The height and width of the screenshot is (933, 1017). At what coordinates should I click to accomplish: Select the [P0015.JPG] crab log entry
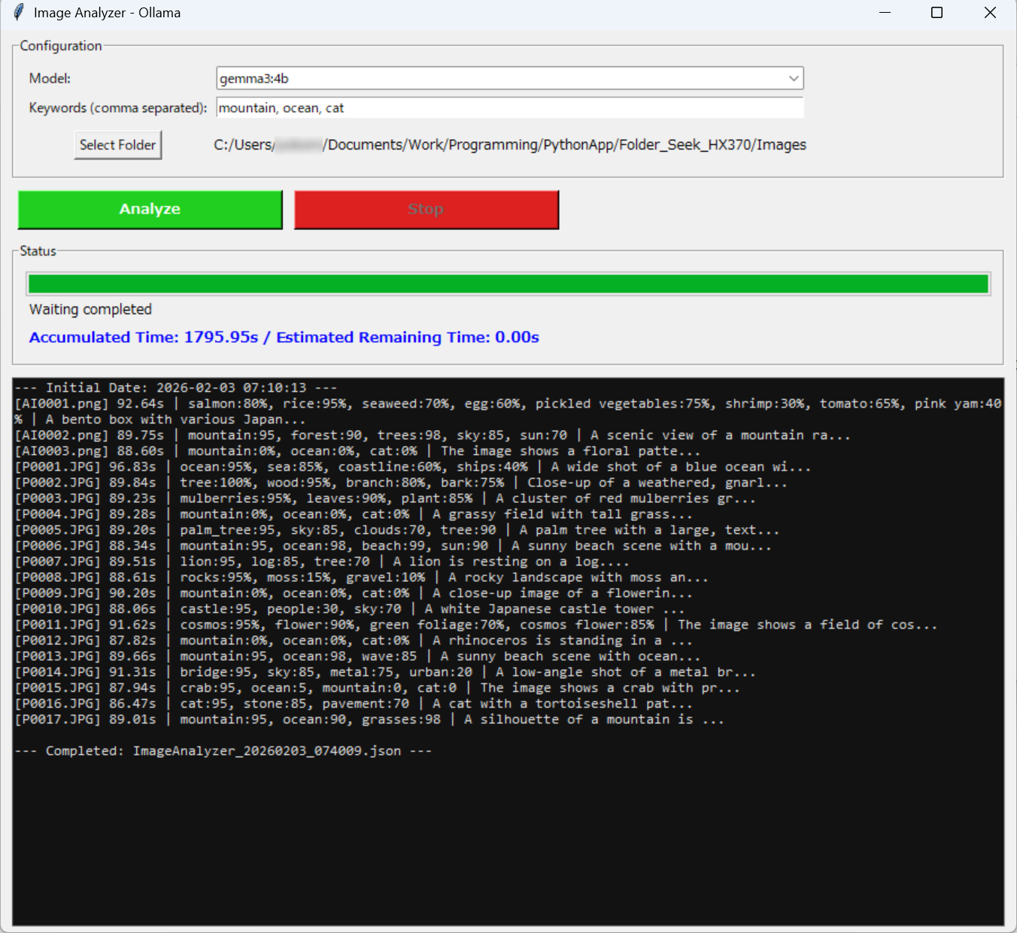[x=377, y=688]
